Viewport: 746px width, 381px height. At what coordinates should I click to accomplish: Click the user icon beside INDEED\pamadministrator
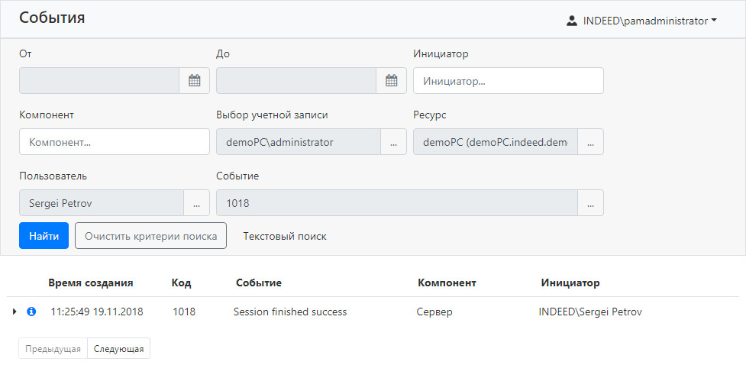tap(572, 21)
